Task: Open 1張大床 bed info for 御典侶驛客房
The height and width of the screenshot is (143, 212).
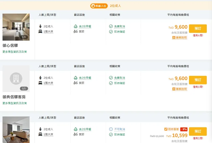Action: click(x=48, y=83)
